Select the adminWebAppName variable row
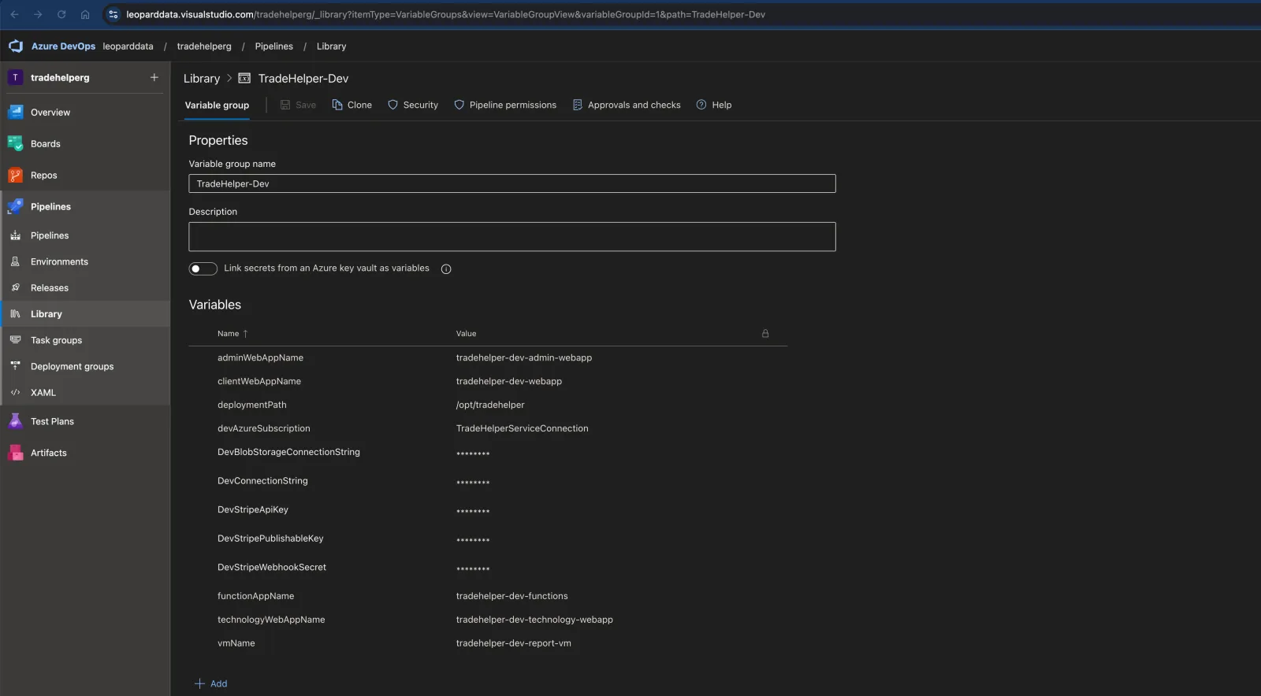 point(488,357)
